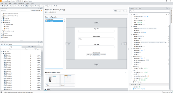Open device type browser dropdown
173x93 pixels.
pyautogui.click(x=144, y=36)
